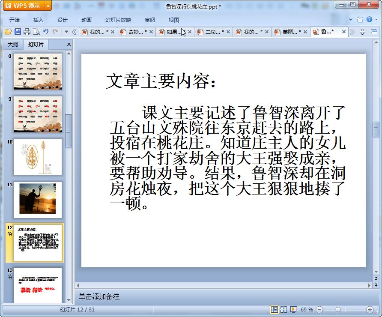Select slide 11 monk sunset thumbnail
Screen dimensions: 382x317
tap(38, 200)
